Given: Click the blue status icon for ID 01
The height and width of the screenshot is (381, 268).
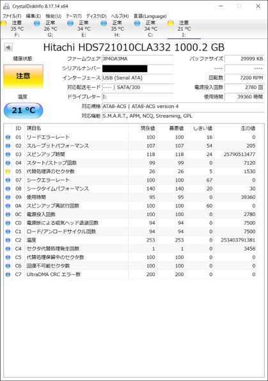Looking at the screenshot, I should (8, 137).
